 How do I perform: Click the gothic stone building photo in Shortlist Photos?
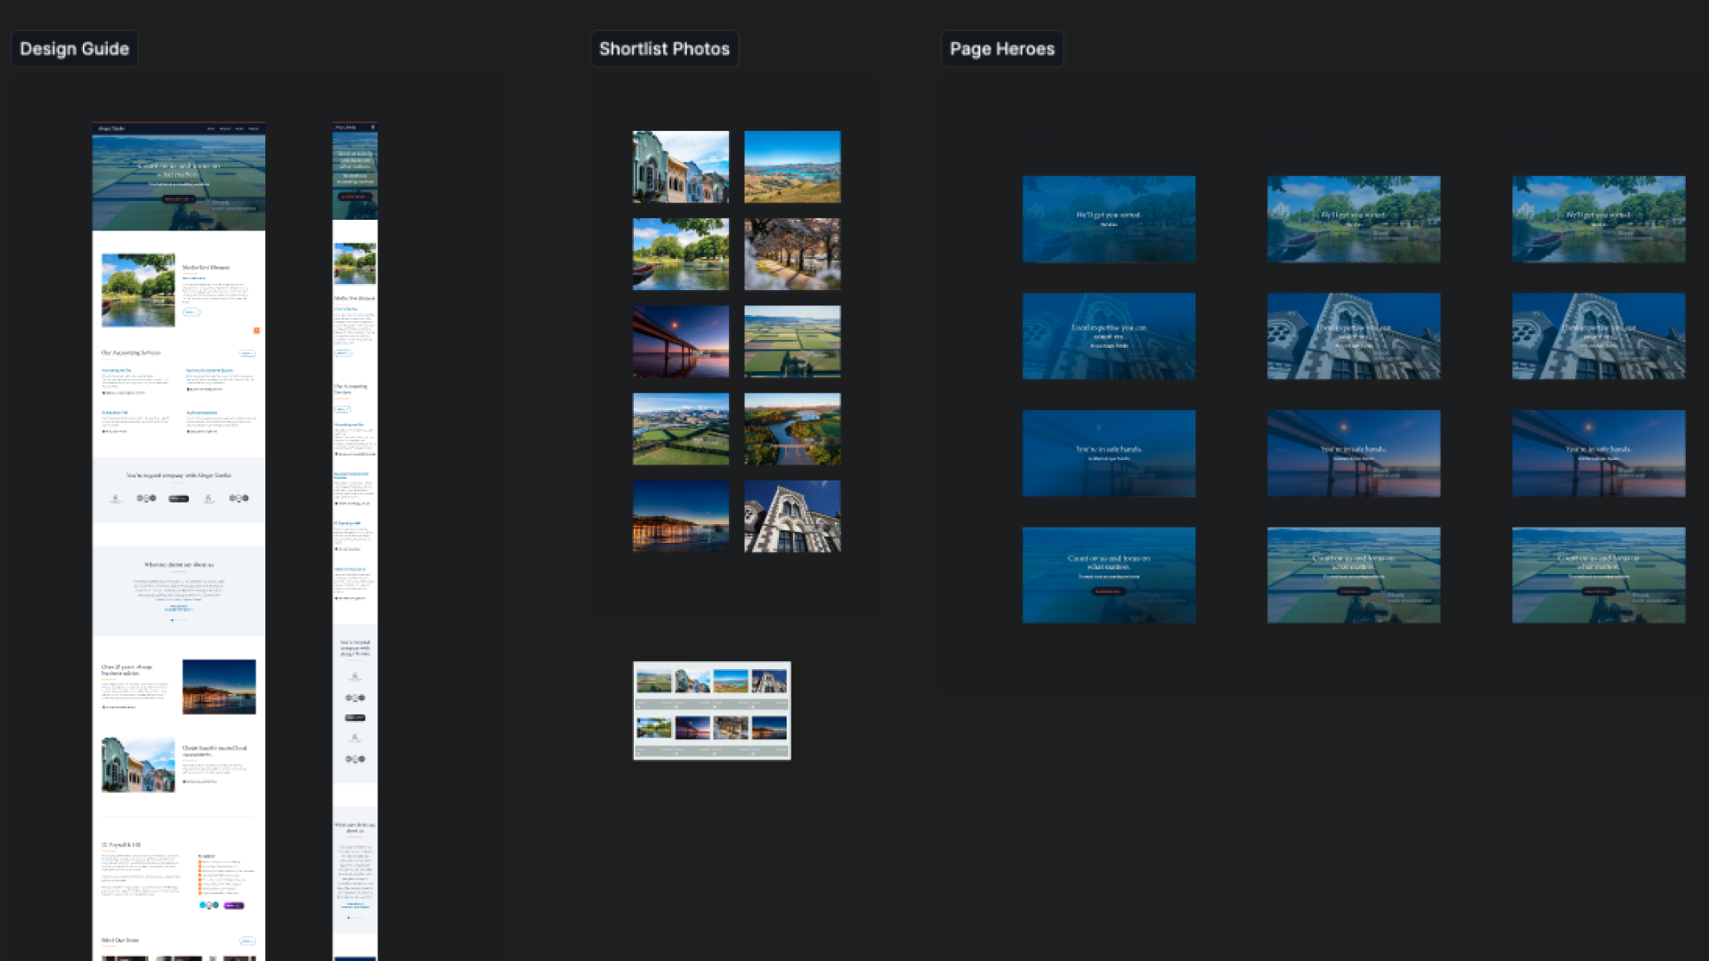click(792, 516)
